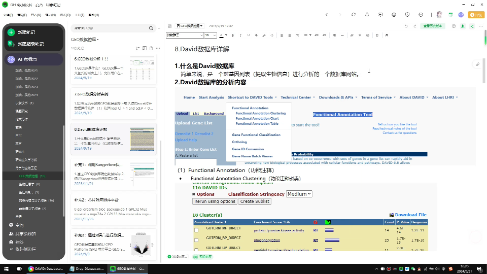Open the font size dropdown showing 16

[x=210, y=36]
